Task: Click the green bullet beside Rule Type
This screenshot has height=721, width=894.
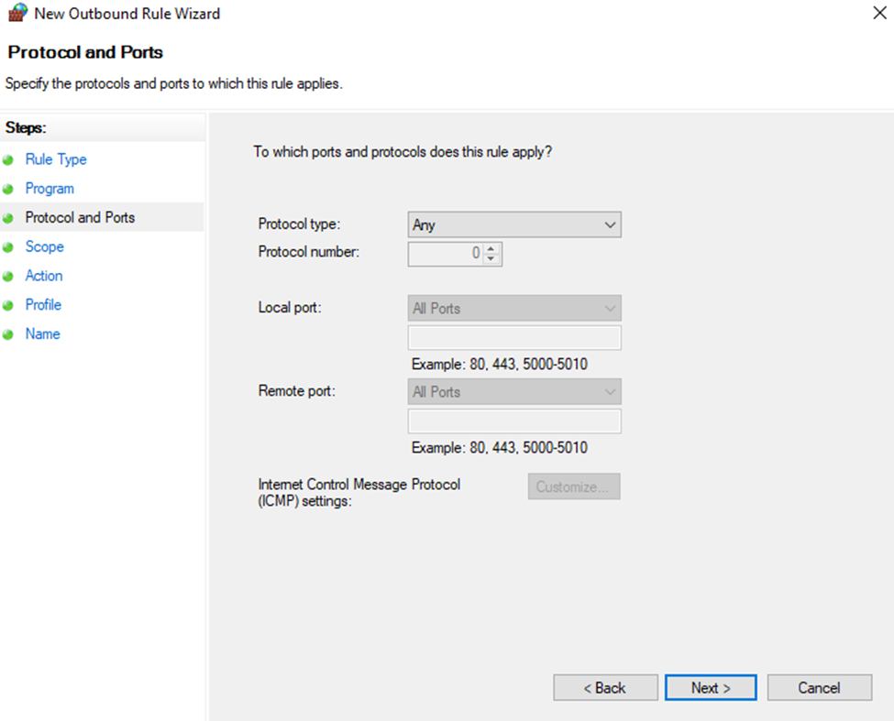Action: tap(8, 160)
